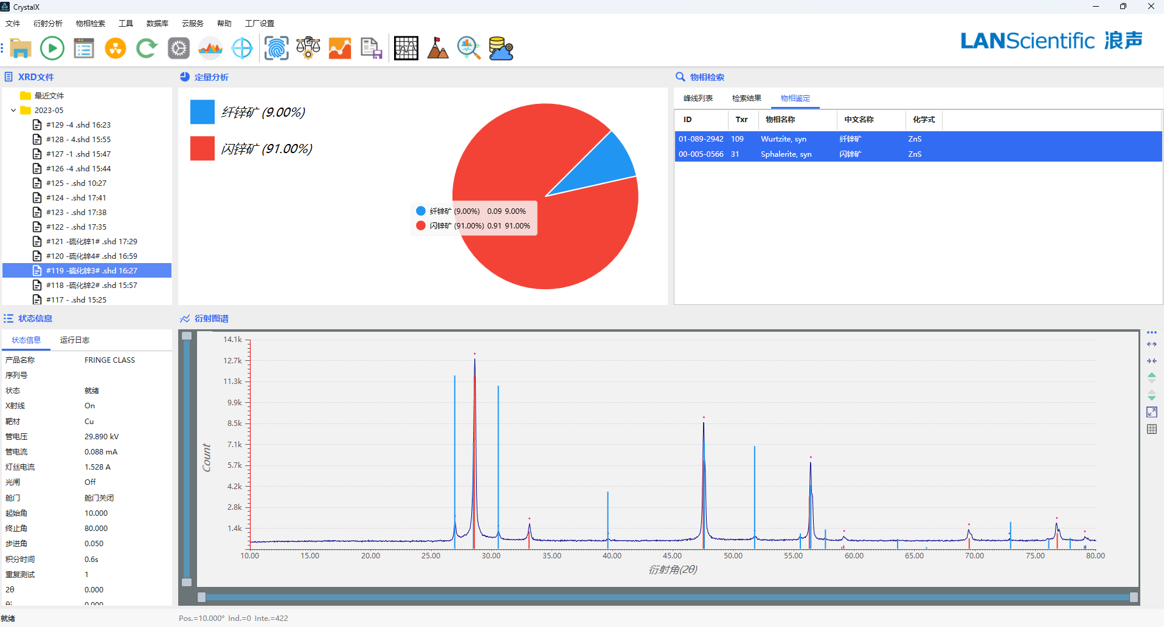Click left handle of horizontal chart range slider
Screen dimensions: 1164x627
(x=202, y=597)
